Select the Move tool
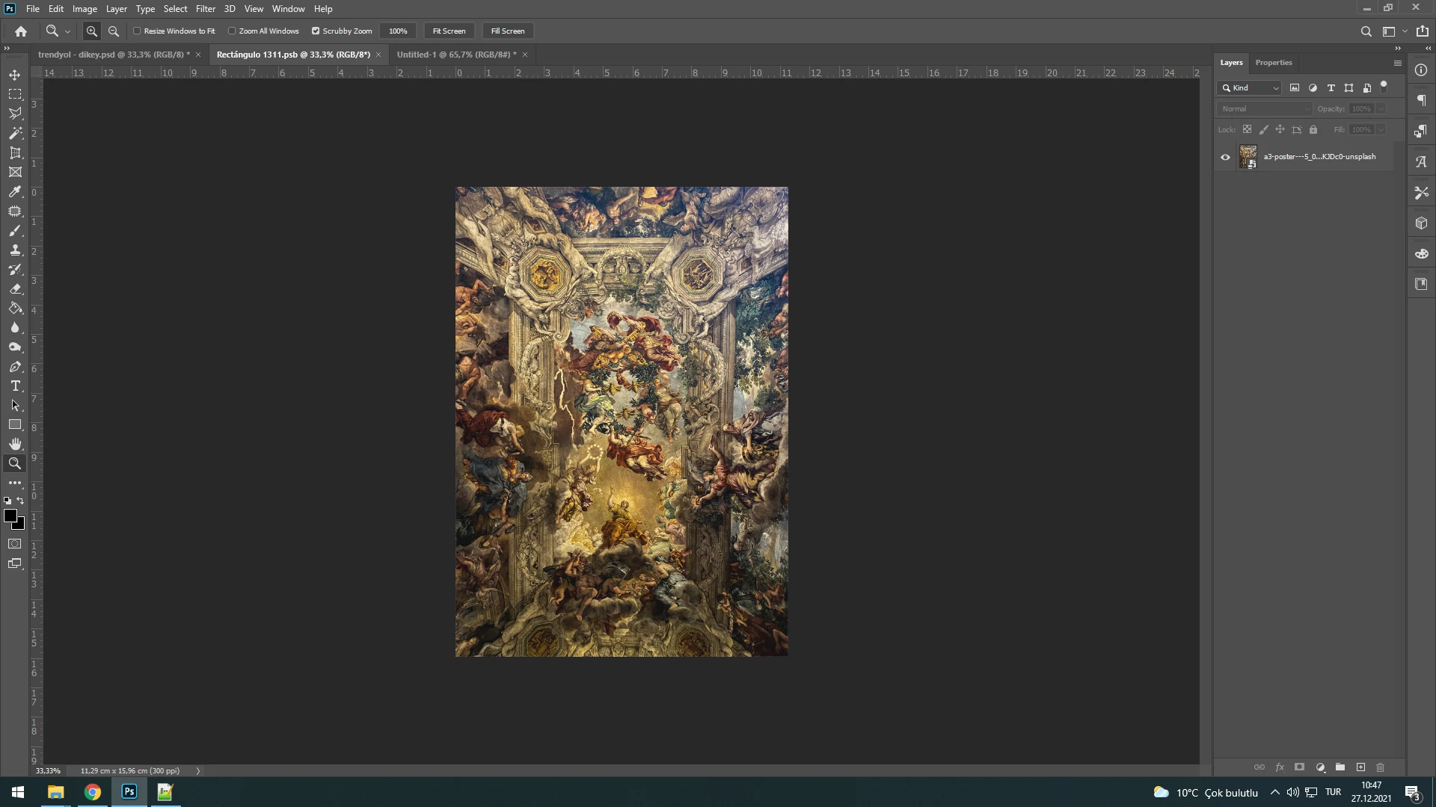1436x807 pixels. coord(15,75)
